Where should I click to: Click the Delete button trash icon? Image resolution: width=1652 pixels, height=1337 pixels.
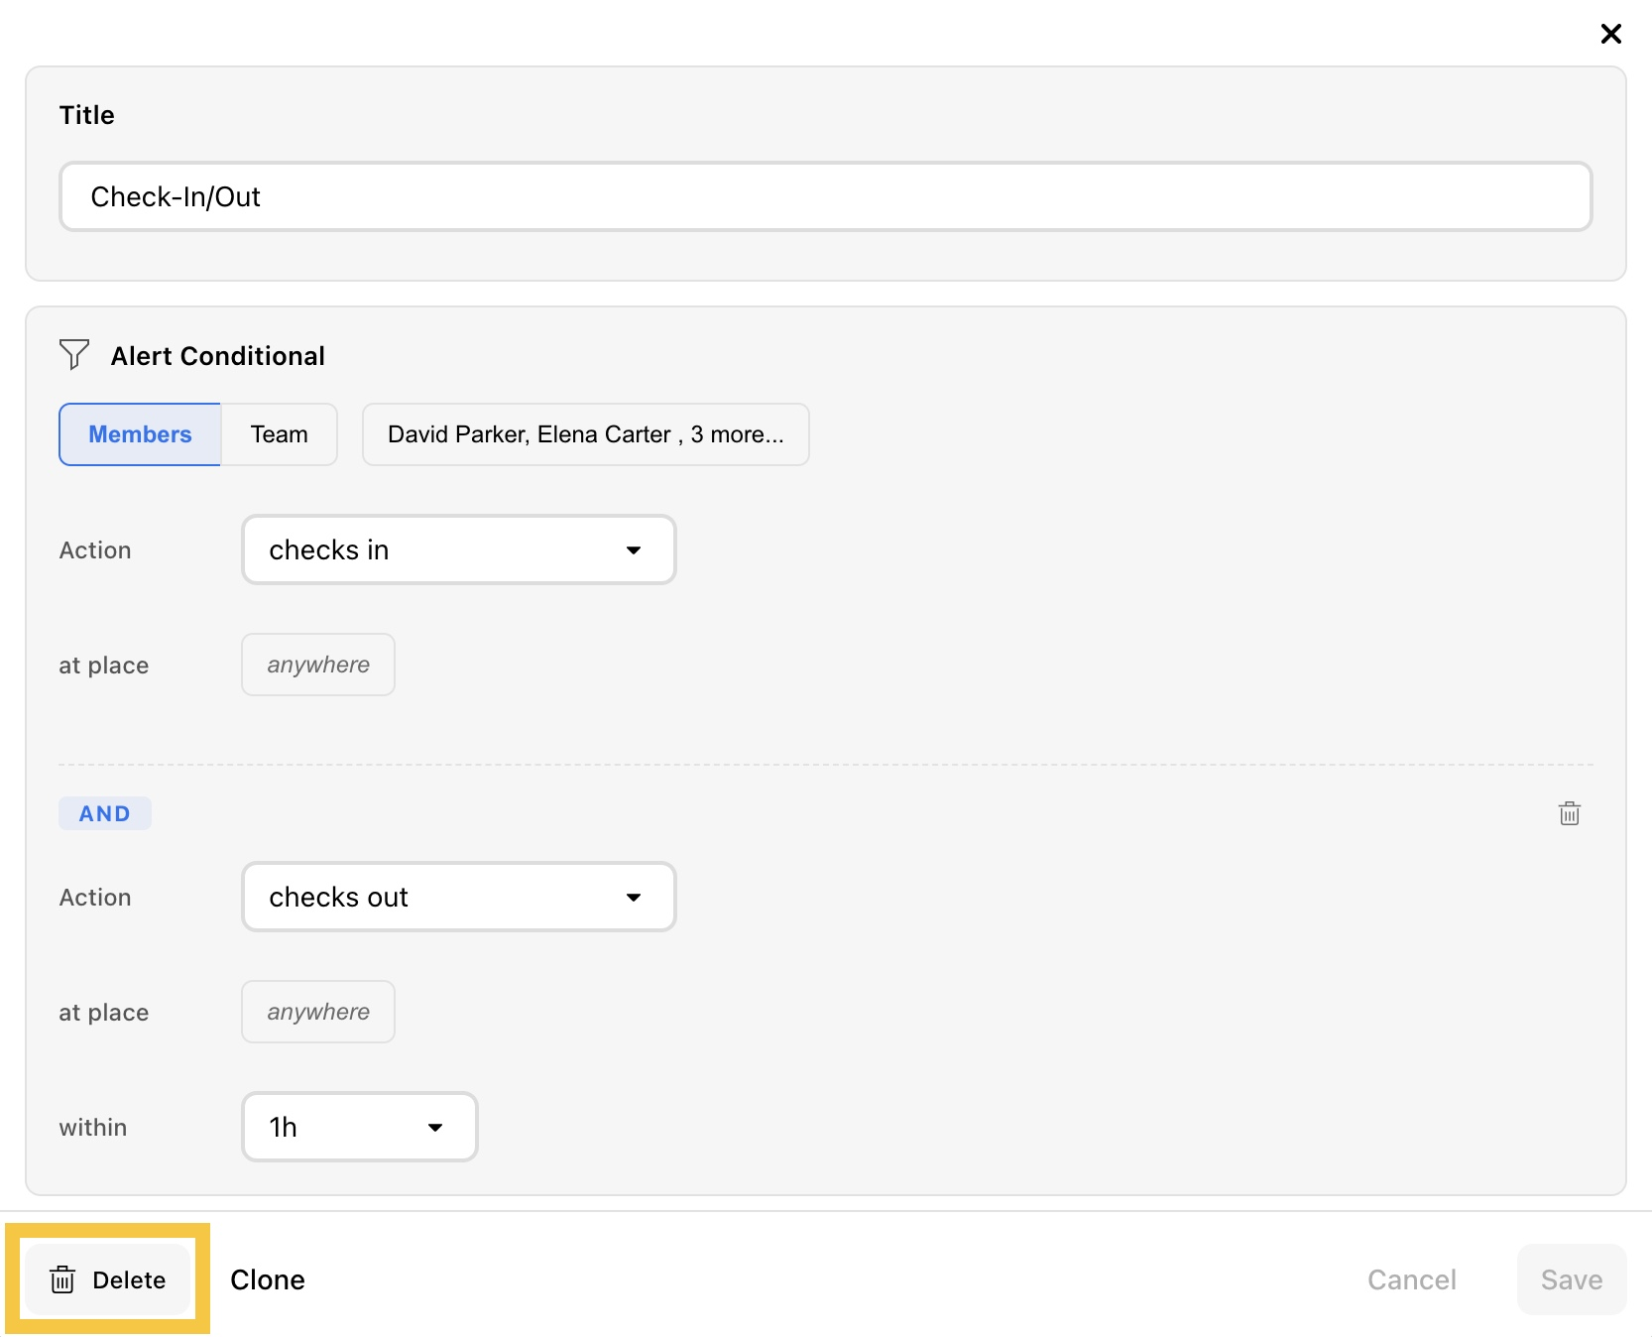[x=62, y=1279]
